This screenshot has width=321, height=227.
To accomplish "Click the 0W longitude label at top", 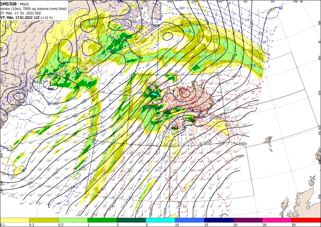I will tap(273, 2).
